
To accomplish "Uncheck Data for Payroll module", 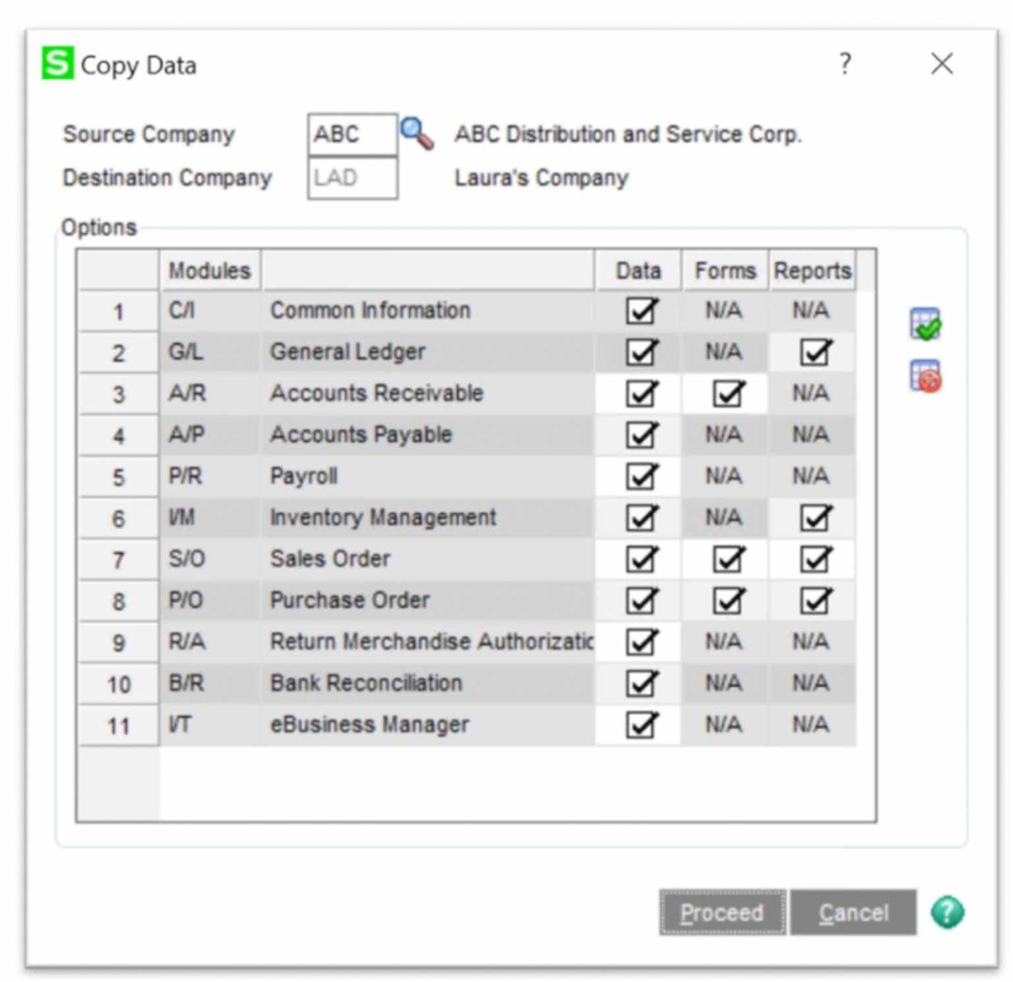I will (x=638, y=476).
